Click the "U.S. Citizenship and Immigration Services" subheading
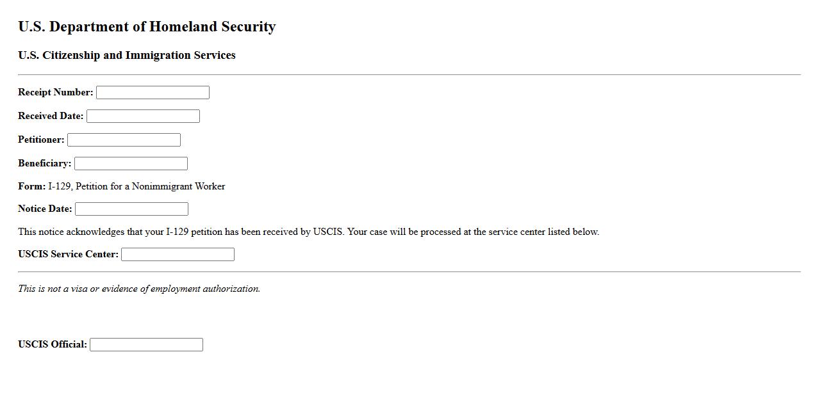Screen dimensions: 819x416 tap(126, 56)
